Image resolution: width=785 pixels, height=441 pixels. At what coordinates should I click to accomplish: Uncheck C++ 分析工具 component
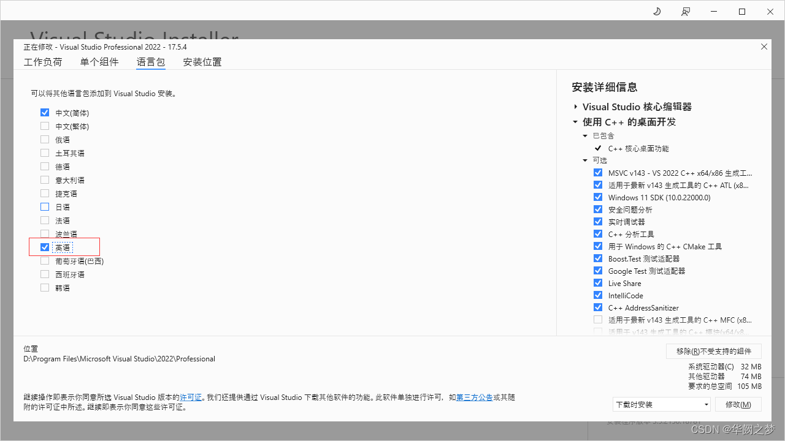click(x=598, y=234)
